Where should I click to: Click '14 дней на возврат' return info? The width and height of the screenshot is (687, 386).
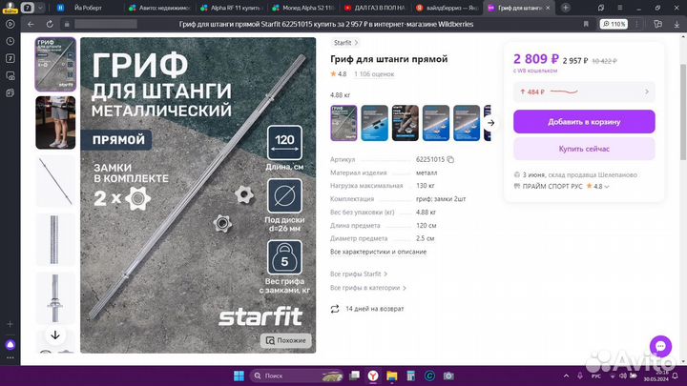pyautogui.click(x=366, y=309)
